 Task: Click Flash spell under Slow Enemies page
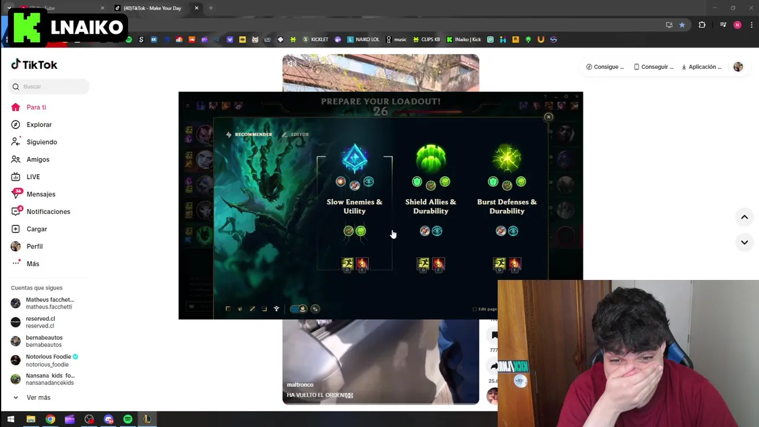(x=347, y=264)
